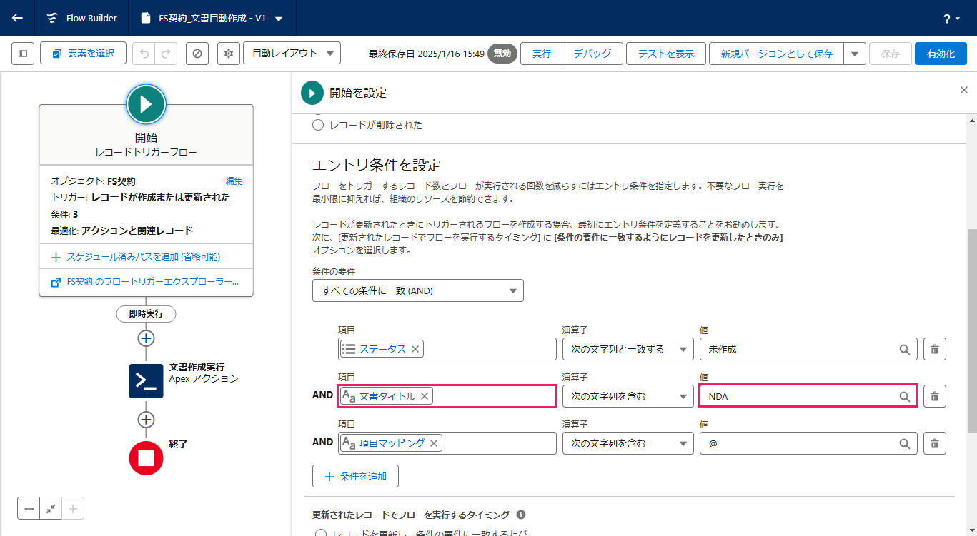Screen dimensions: 977x536
Task: Click search icon in 未作成 value field
Action: 904,349
